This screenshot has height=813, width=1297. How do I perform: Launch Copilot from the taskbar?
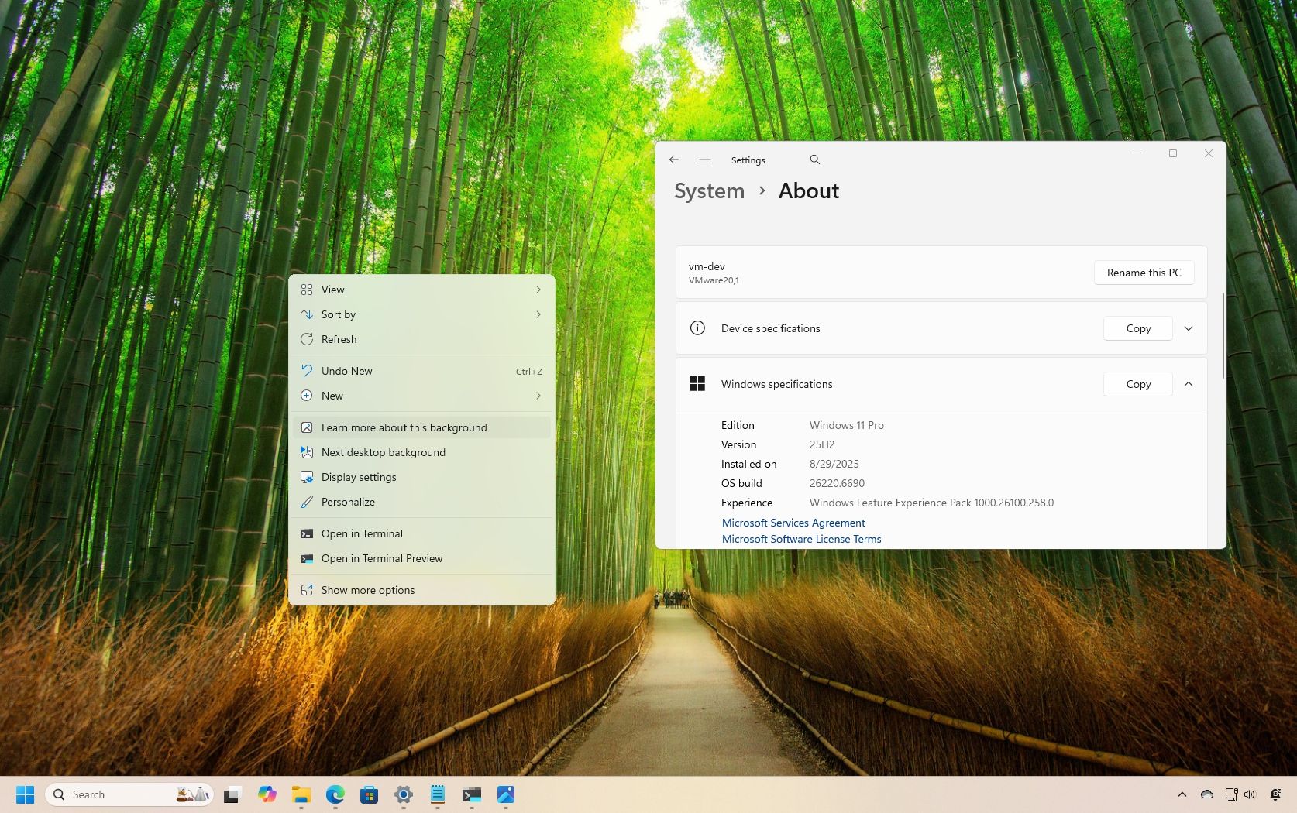[267, 794]
